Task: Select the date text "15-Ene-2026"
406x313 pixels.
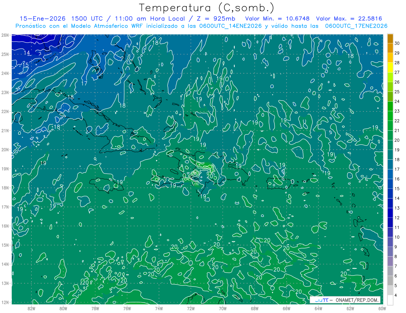Action: tap(43, 19)
